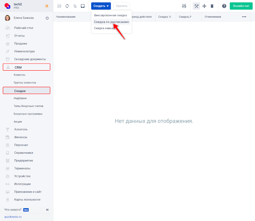Screen dimensions: 255x221
Task: Click the Складские документы box icon
Action: click(8, 59)
